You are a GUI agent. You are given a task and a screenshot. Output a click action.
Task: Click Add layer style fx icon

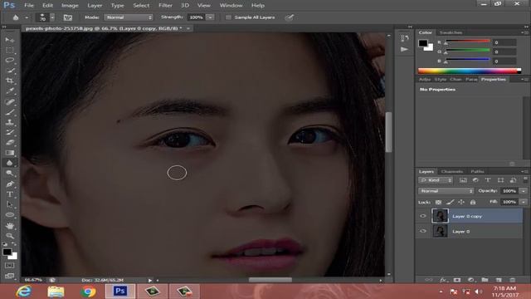click(x=443, y=280)
